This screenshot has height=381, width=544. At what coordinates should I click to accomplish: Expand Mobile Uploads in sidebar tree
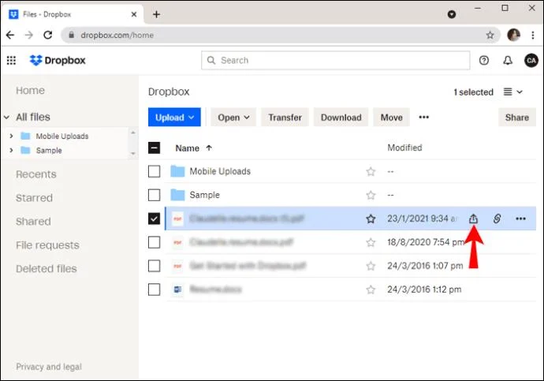[11, 136]
